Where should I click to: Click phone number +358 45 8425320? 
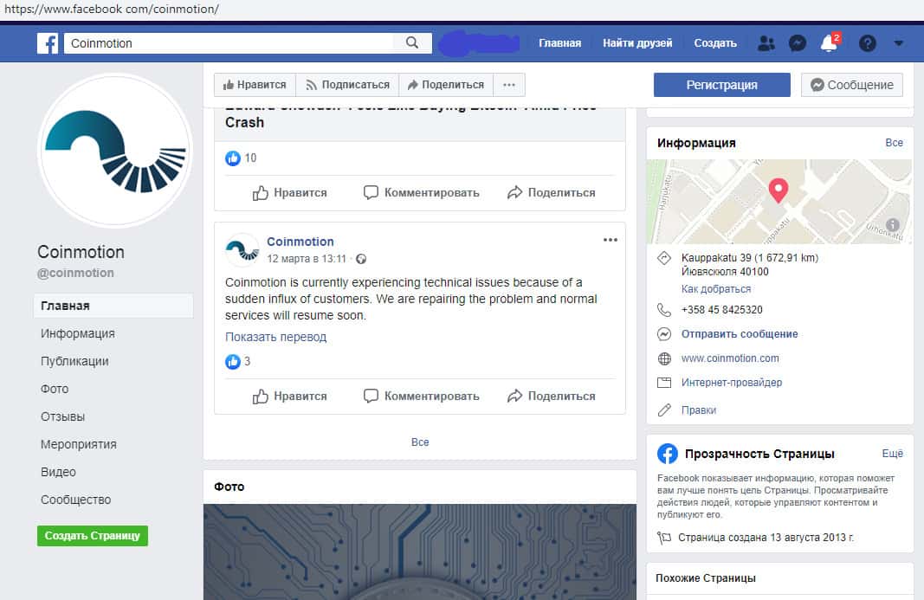[722, 310]
